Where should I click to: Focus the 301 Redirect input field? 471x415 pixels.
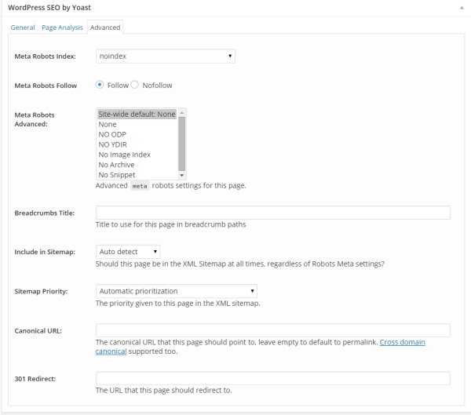pos(272,378)
